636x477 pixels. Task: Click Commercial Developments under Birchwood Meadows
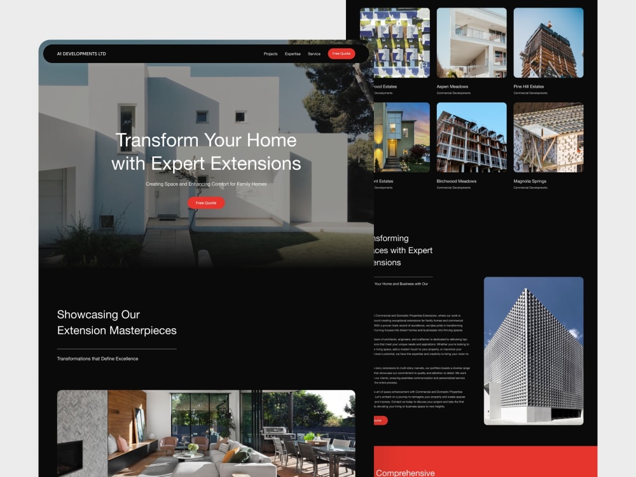pyautogui.click(x=453, y=188)
